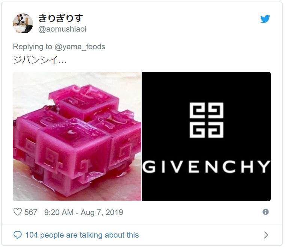Like the tweet with the heart icon
The width and height of the screenshot is (285, 247).
point(18,212)
